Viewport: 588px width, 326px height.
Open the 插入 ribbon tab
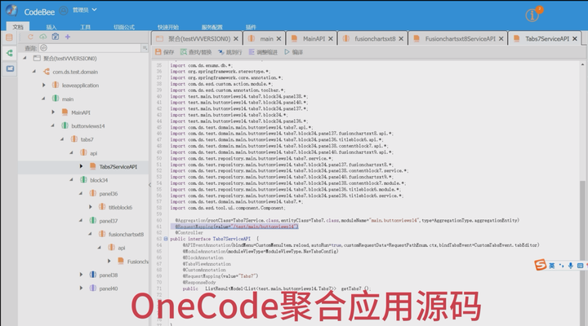[x=51, y=27]
